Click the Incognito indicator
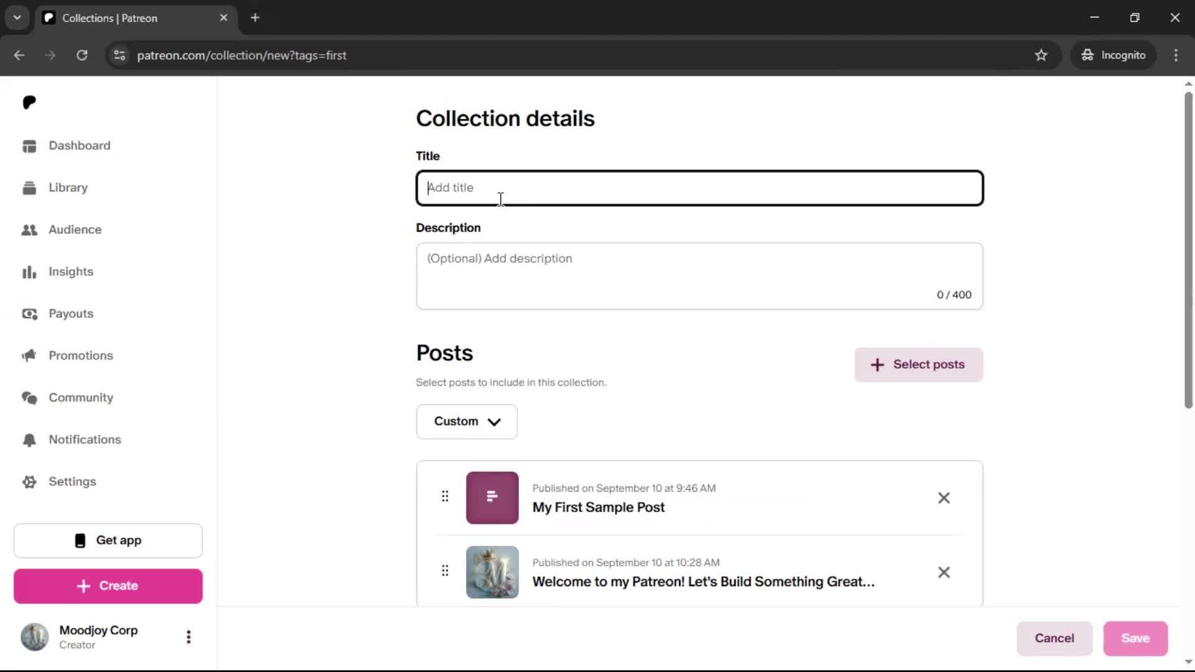Screen dimensions: 1195x672 coord(1114,55)
